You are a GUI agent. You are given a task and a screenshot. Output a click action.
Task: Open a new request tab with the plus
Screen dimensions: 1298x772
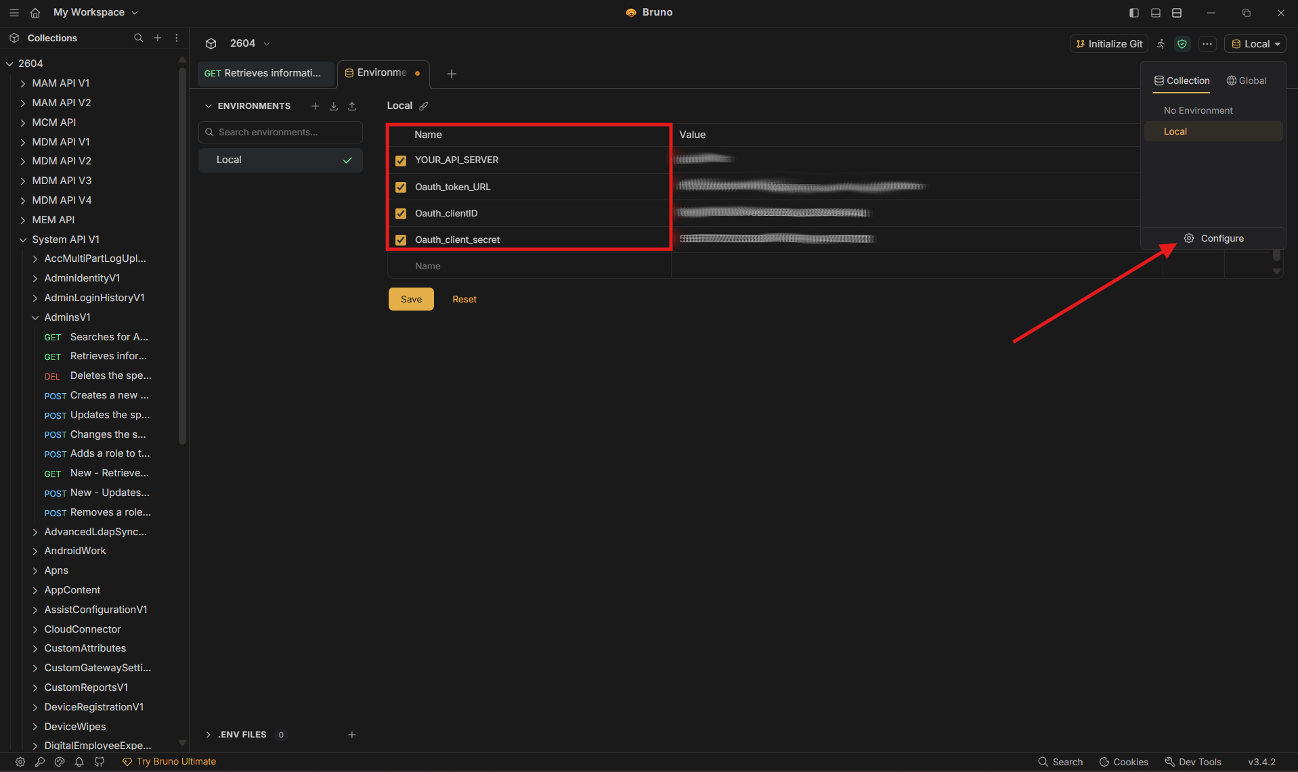click(x=452, y=73)
